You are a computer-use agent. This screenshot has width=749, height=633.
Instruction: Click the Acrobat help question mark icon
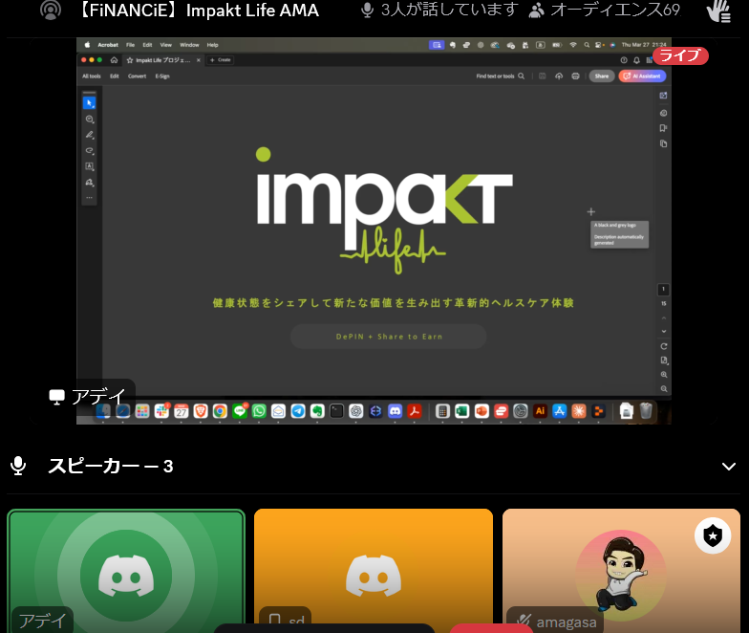623,60
